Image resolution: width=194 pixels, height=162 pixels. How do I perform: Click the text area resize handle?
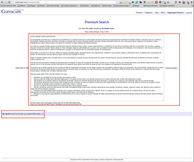(x=163, y=100)
